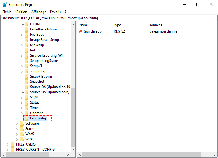Click the State folder icon
The width and height of the screenshot is (218, 158).
22,129
